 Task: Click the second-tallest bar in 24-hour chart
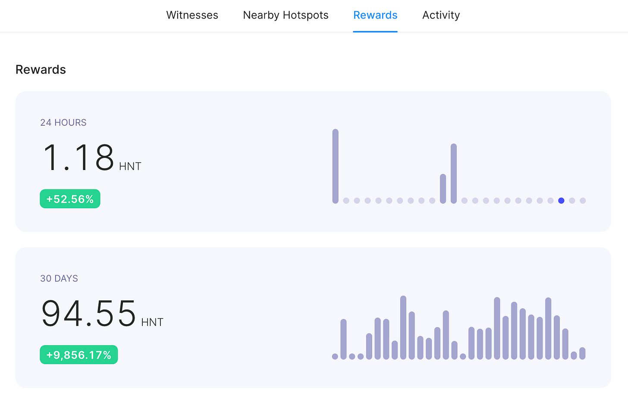click(x=454, y=173)
